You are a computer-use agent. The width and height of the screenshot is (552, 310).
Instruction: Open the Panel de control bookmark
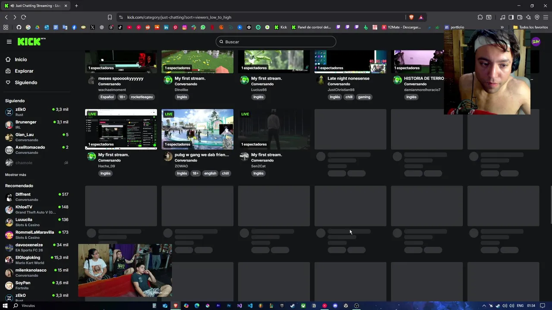tap(311, 27)
